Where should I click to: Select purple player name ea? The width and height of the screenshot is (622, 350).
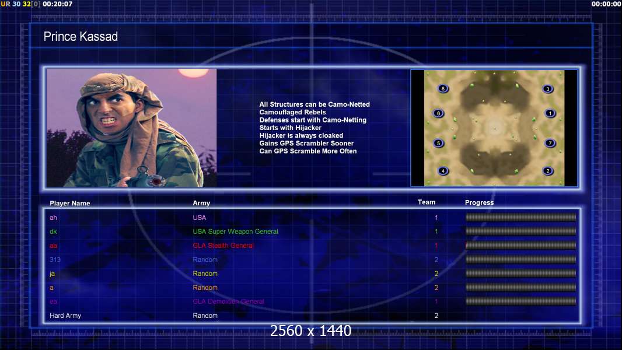53,302
